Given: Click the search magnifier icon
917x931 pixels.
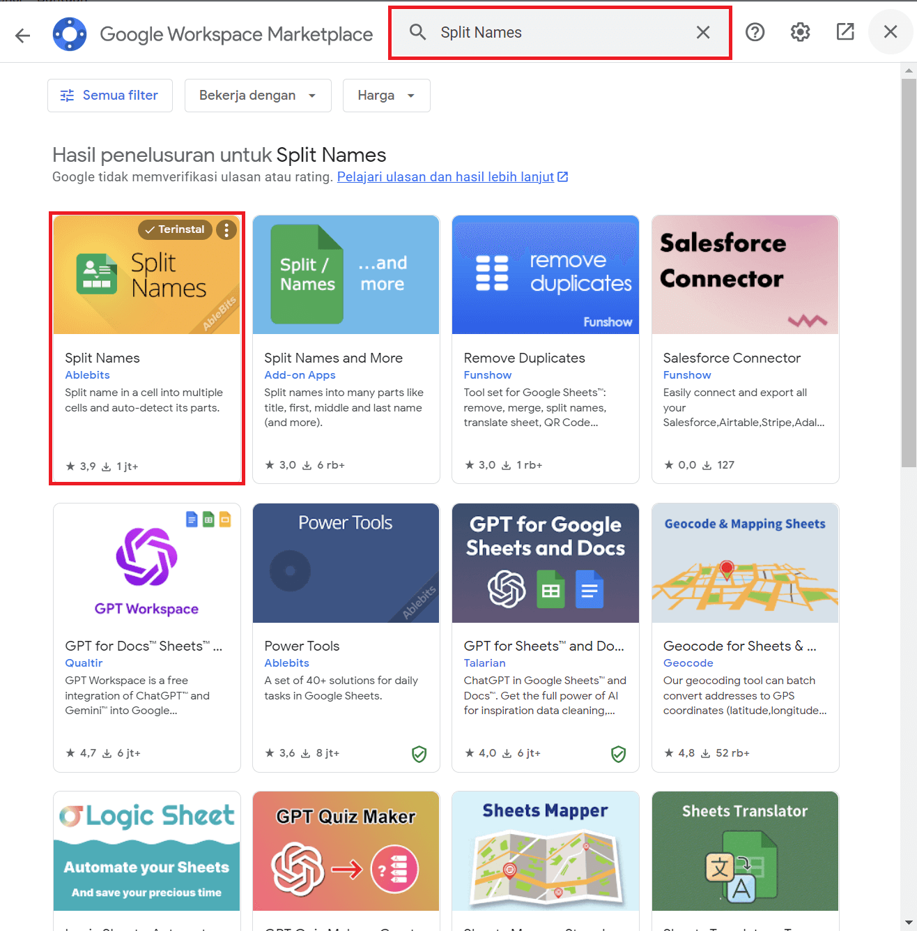Looking at the screenshot, I should pyautogui.click(x=417, y=32).
